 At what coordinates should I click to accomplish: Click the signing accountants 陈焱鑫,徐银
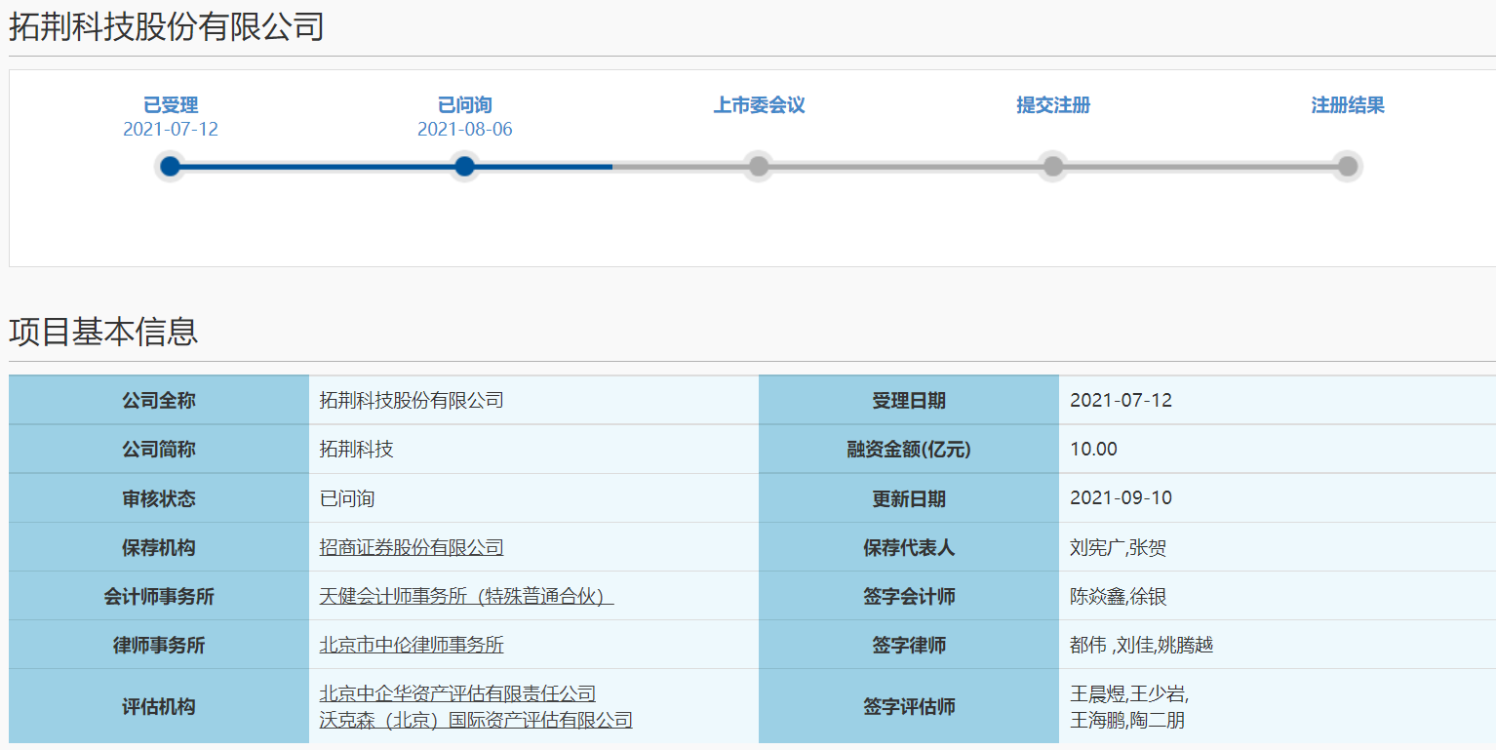(1118, 596)
